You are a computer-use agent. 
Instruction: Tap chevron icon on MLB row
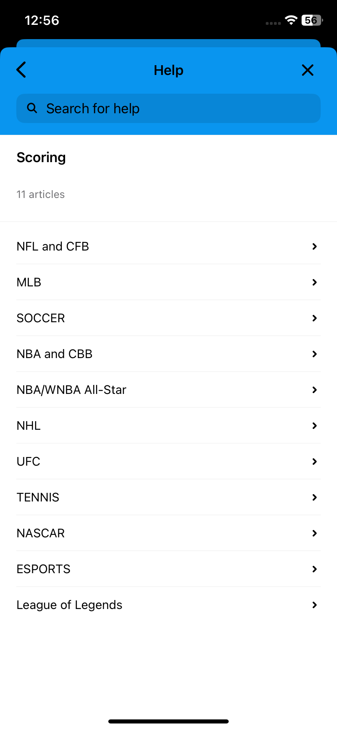(315, 282)
